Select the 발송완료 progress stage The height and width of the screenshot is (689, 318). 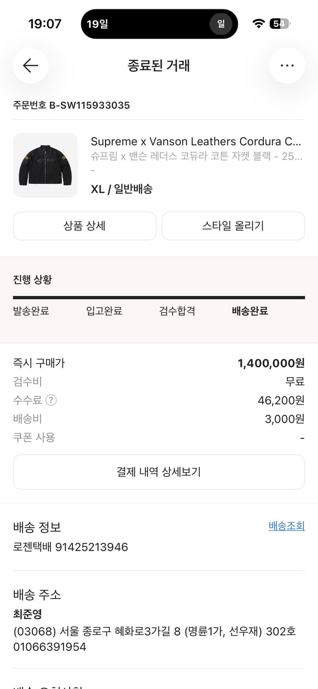click(30, 311)
